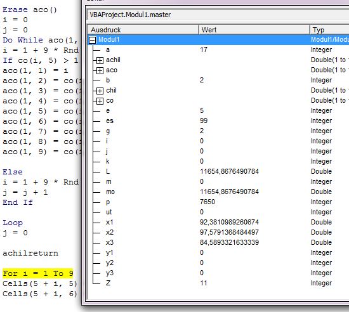Viewport: 349px width, 312px height.
Task: Click the Cells(5 + i, 5) line
Action: 40,283
